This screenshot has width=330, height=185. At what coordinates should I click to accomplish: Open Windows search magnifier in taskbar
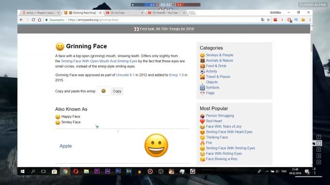pyautogui.click(x=33, y=171)
